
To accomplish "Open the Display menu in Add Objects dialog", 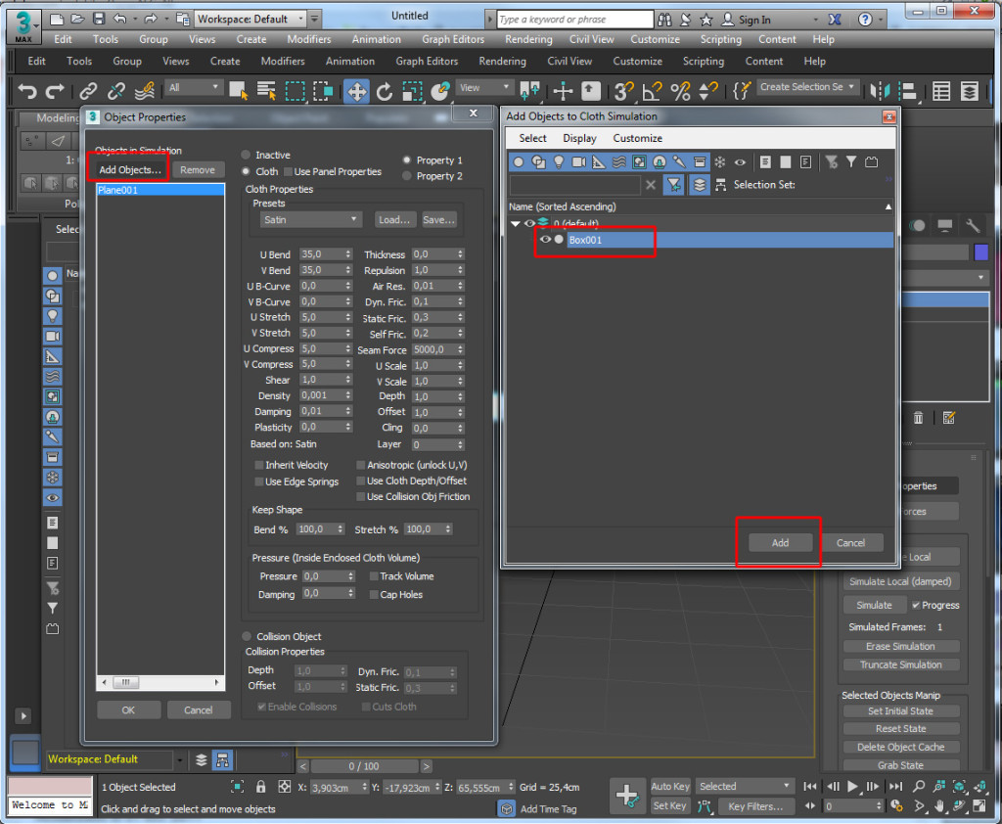I will [579, 138].
